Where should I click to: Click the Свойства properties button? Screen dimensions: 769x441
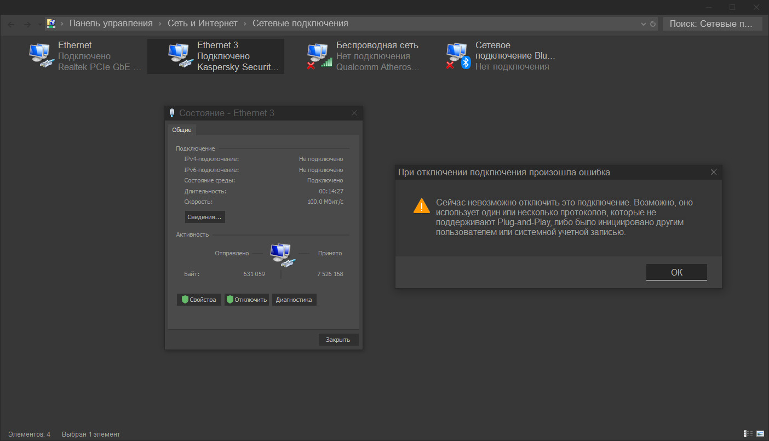pyautogui.click(x=199, y=300)
